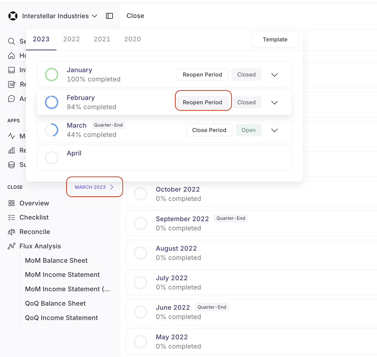This screenshot has width=377, height=357.
Task: Click the Search magnifier icon
Action: pyautogui.click(x=12, y=41)
